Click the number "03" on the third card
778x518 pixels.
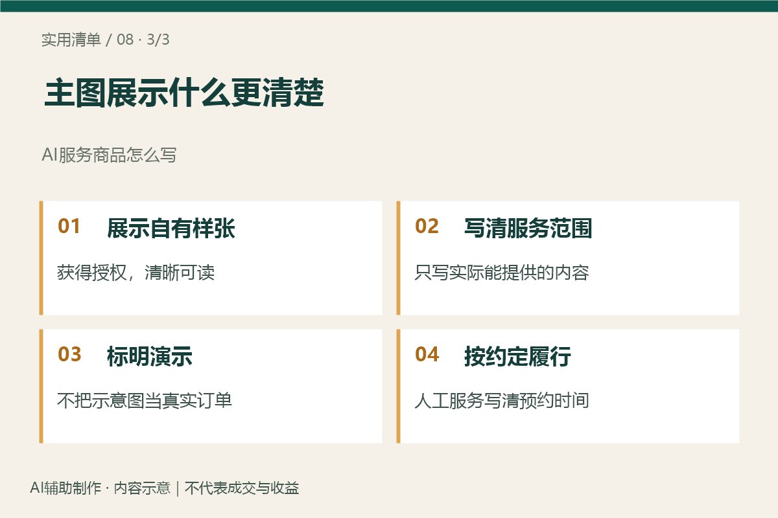pos(69,355)
